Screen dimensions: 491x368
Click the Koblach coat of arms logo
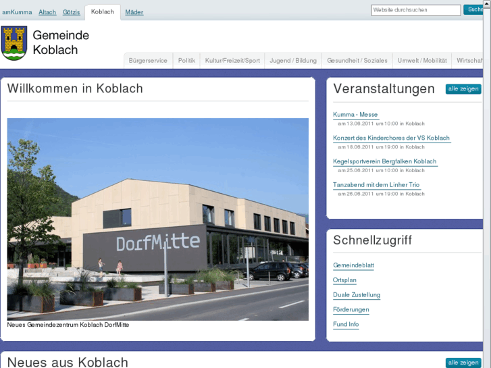[x=14, y=43]
